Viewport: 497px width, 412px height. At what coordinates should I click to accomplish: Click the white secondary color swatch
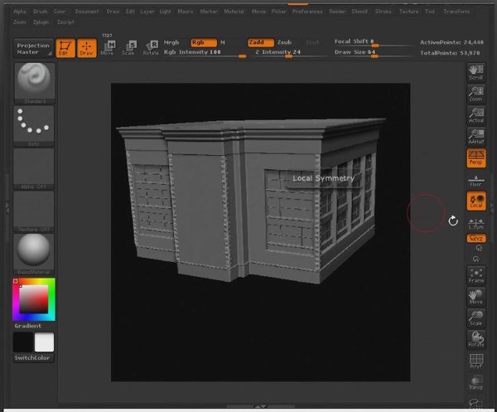coord(44,342)
